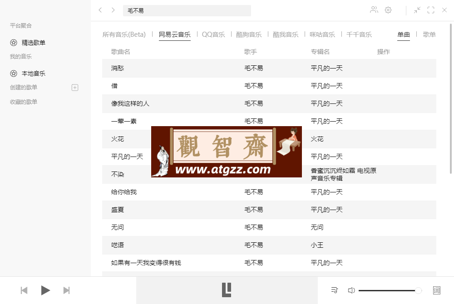454x304 pixels.
Task: Select the song 盛夏
Action: pos(118,210)
